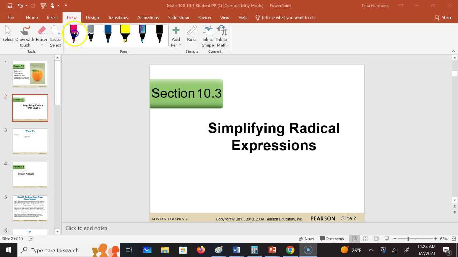
Task: Select the galaxy-colored pen
Action: (x=142, y=34)
